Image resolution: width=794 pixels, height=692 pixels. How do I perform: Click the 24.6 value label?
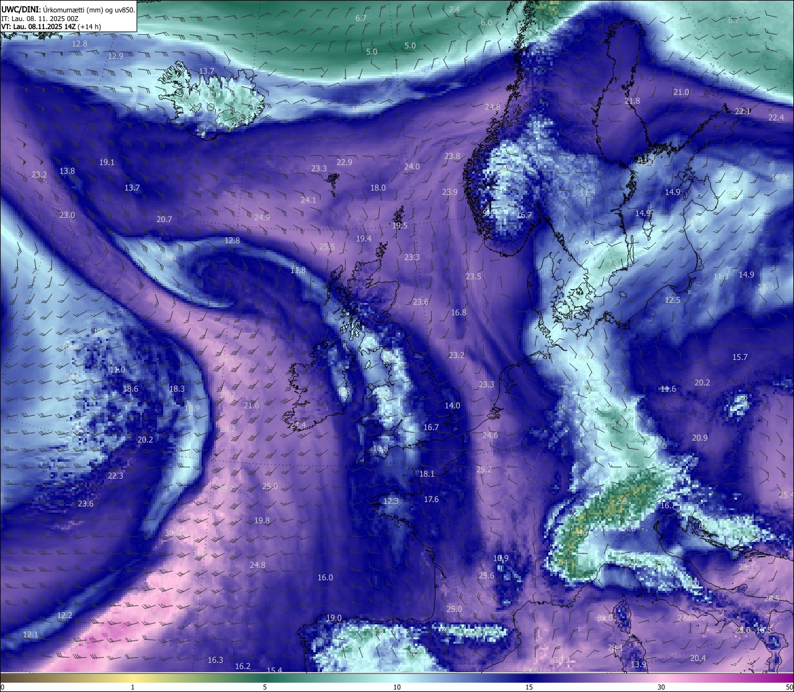point(490,436)
